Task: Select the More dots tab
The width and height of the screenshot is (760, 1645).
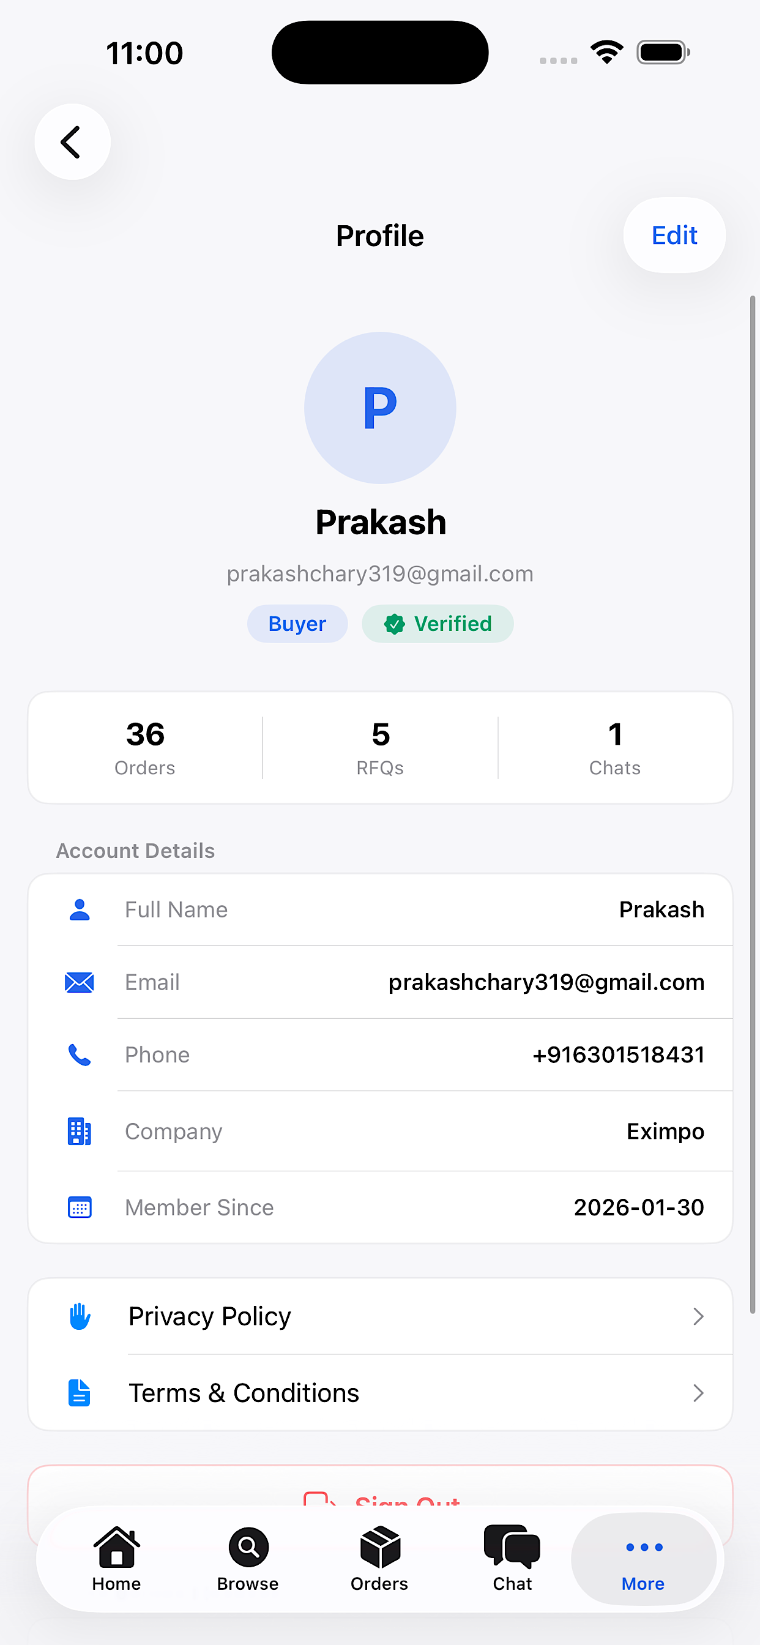Action: click(x=644, y=1558)
